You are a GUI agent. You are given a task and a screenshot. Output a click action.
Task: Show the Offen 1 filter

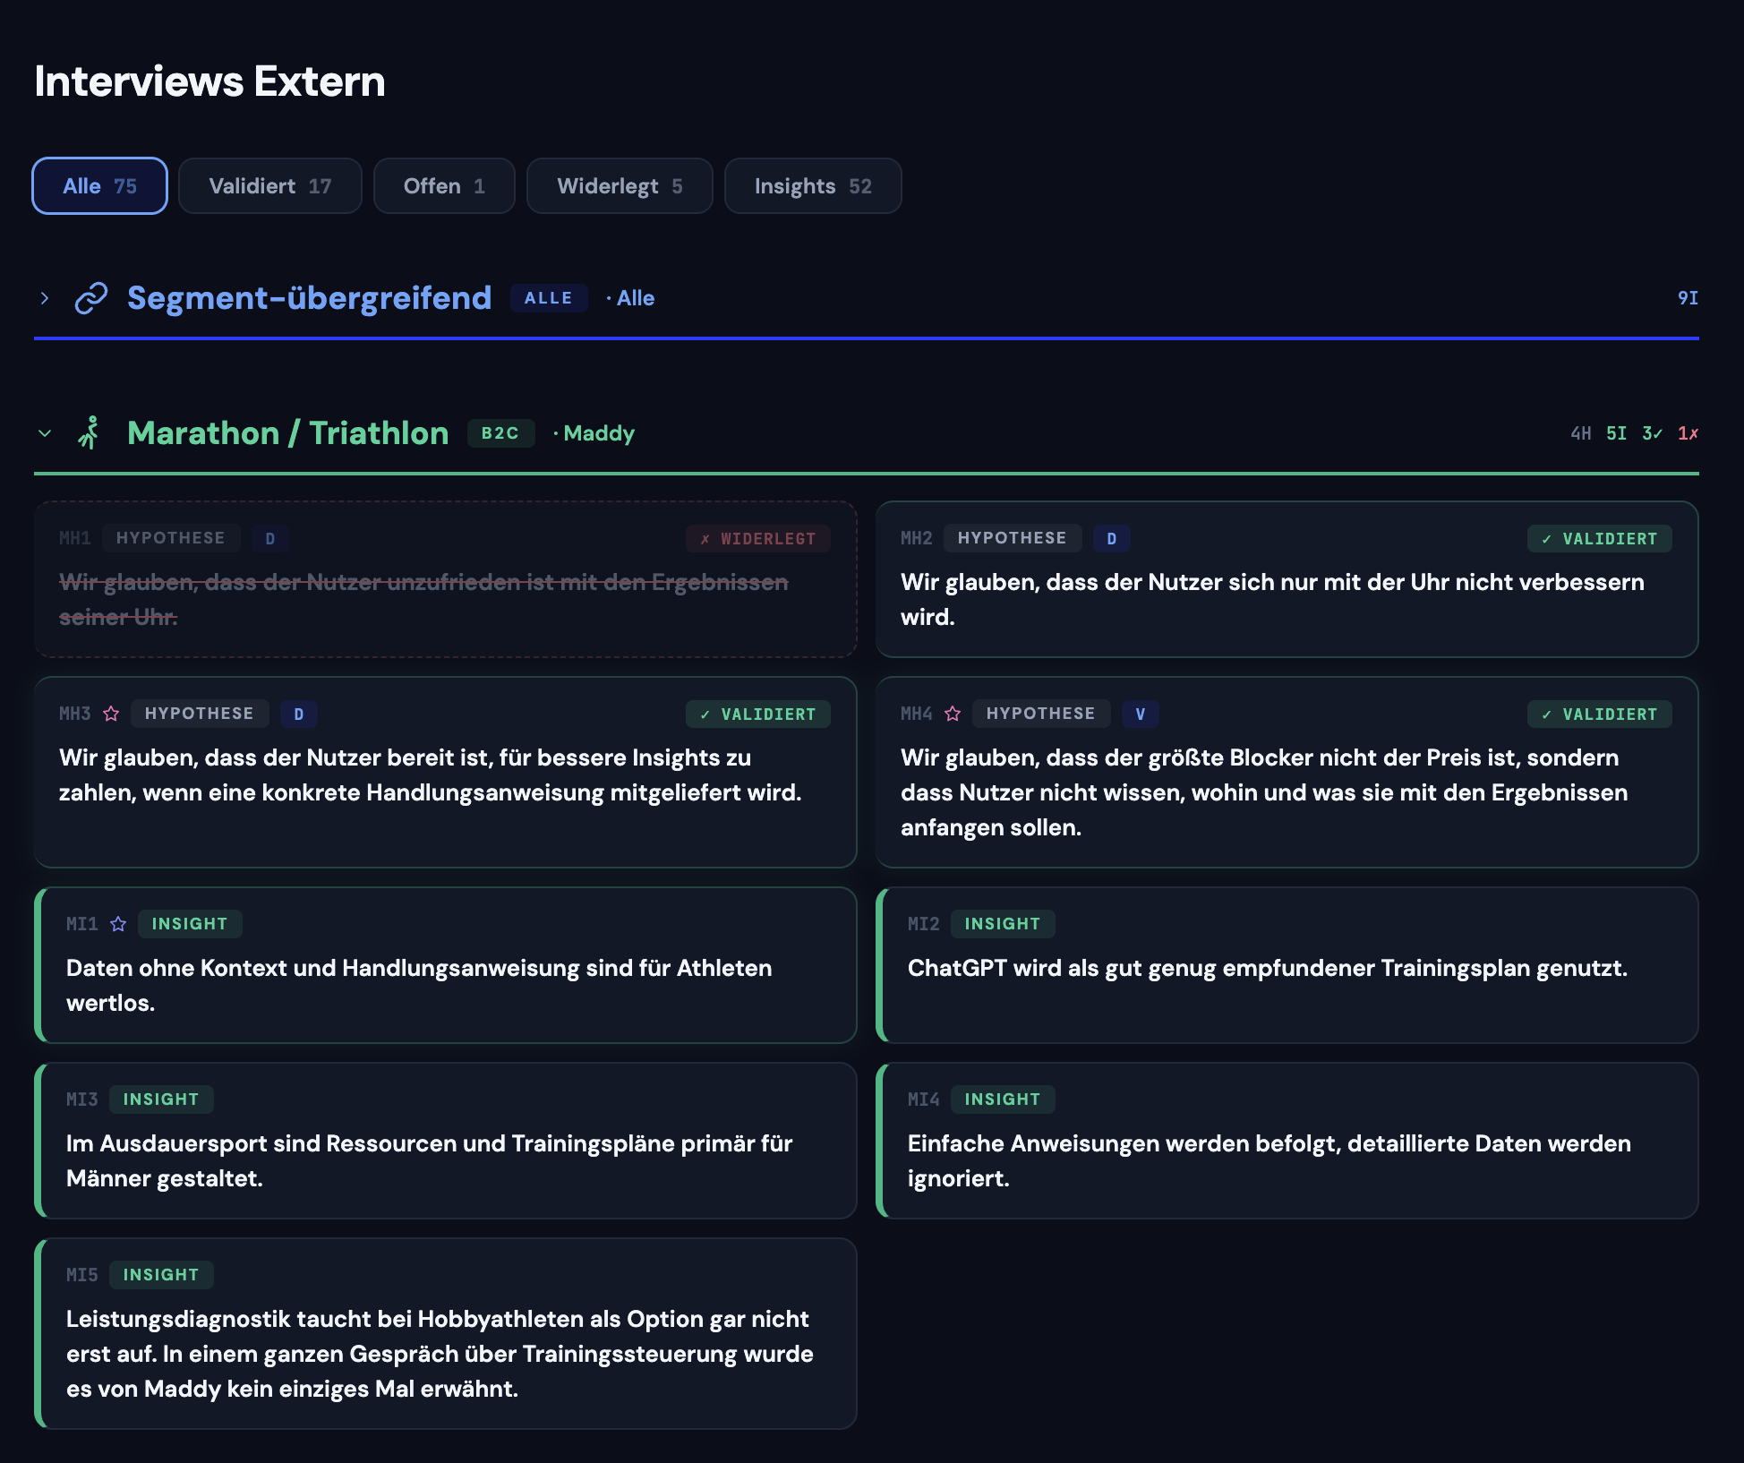(444, 186)
